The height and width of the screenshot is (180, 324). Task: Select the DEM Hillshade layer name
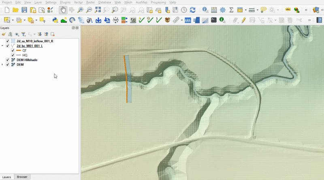27,60
